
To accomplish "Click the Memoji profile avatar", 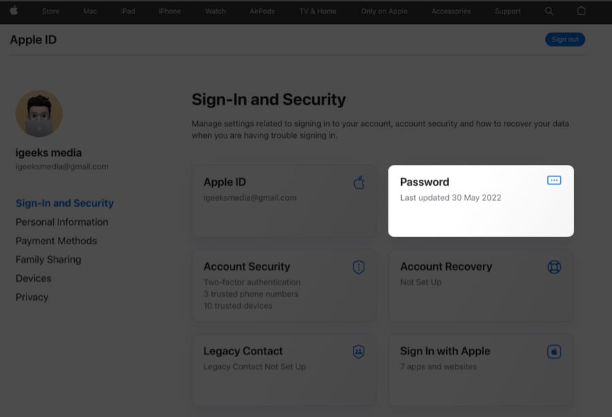I will tap(39, 114).
